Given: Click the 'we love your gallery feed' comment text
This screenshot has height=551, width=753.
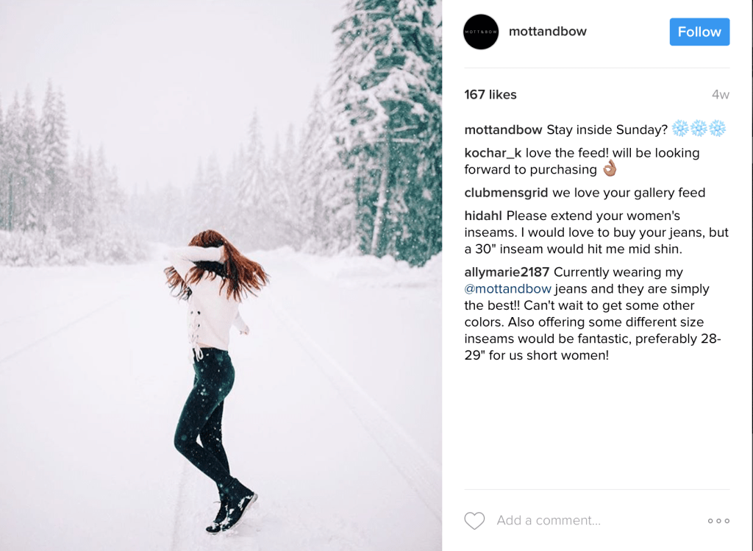Looking at the screenshot, I should tap(629, 193).
